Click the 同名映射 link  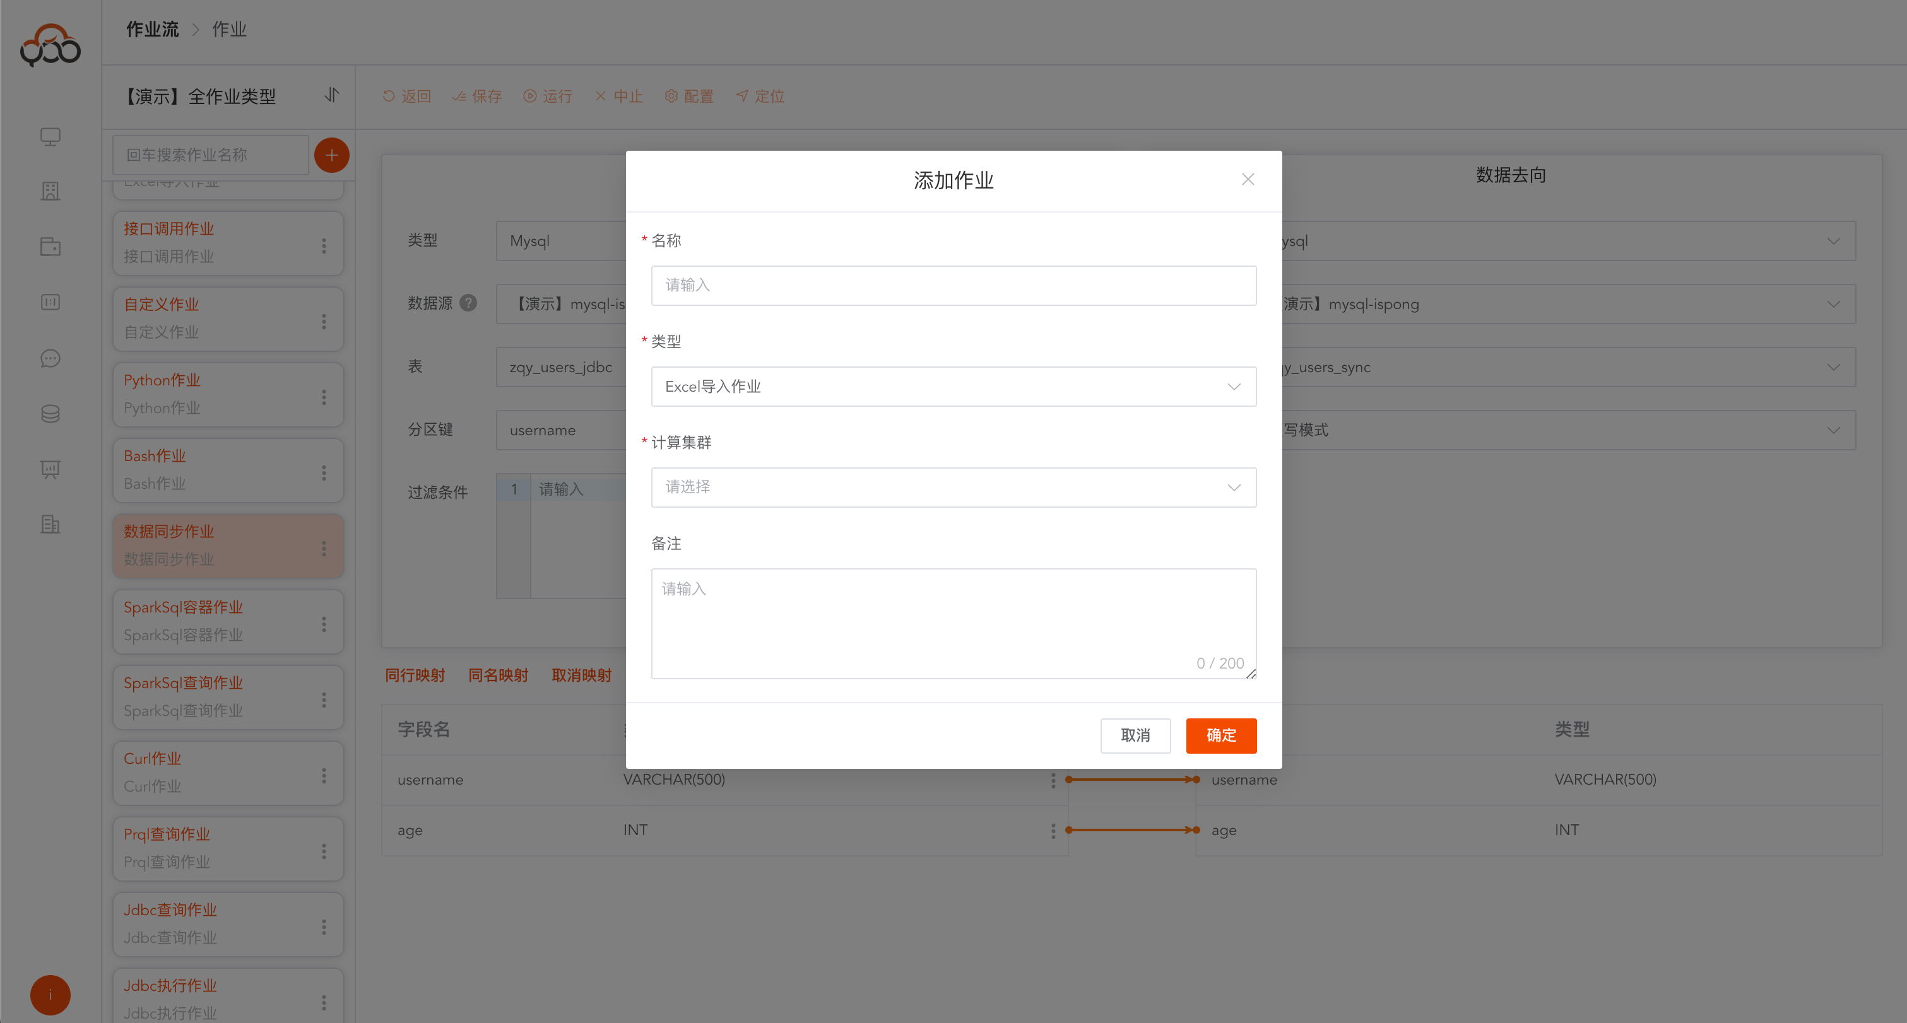(499, 675)
